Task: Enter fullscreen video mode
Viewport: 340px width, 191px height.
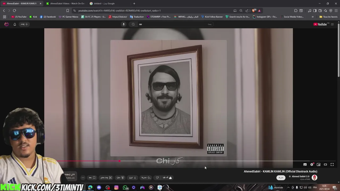Action: 332,164
